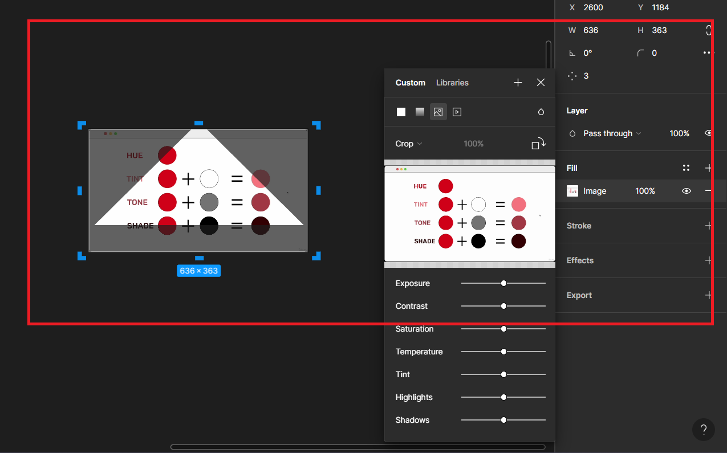The height and width of the screenshot is (453, 727).
Task: Open the Crop fill mode dropdown
Action: 409,144
